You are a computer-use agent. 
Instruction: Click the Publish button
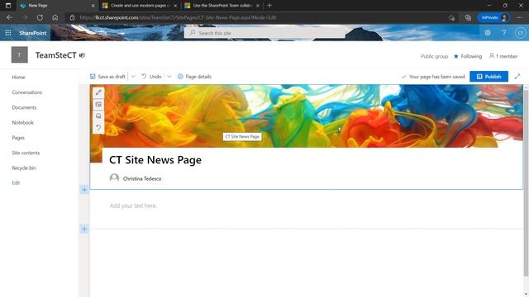pos(488,77)
